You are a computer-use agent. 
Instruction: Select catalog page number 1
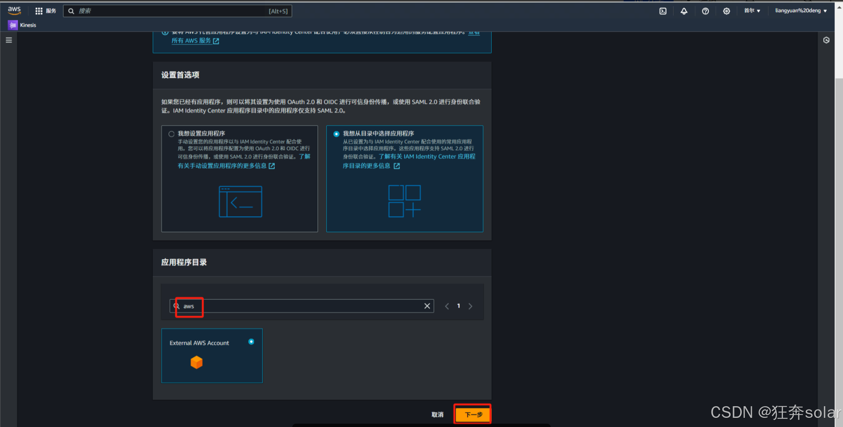[459, 306]
